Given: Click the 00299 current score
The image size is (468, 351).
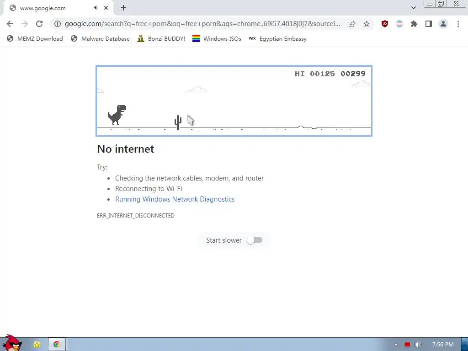Looking at the screenshot, I should point(353,74).
